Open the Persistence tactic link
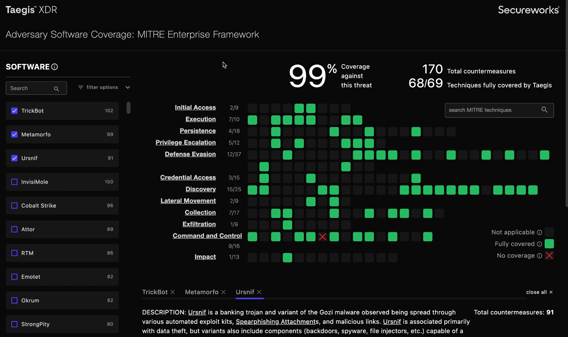568x337 pixels. [198, 131]
